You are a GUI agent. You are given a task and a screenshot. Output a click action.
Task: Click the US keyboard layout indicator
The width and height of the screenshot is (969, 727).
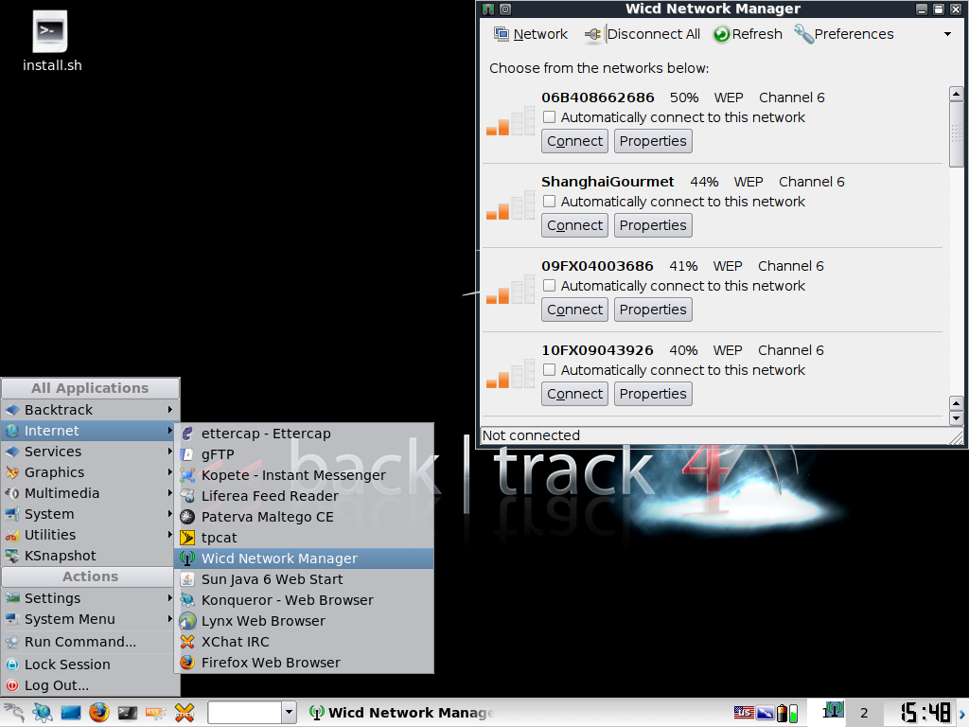click(744, 712)
